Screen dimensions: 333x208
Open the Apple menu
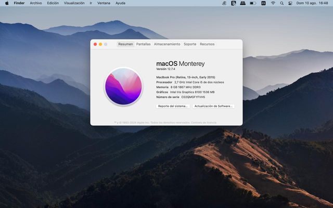click(x=7, y=3)
